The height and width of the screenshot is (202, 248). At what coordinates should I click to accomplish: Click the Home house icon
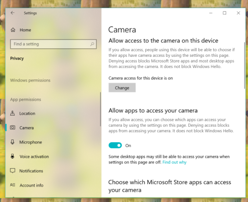tap(13, 30)
